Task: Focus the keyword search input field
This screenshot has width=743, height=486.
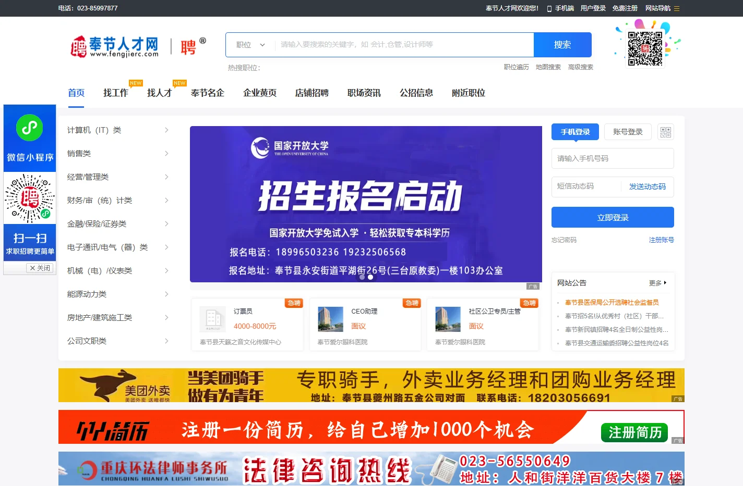Action: point(404,45)
